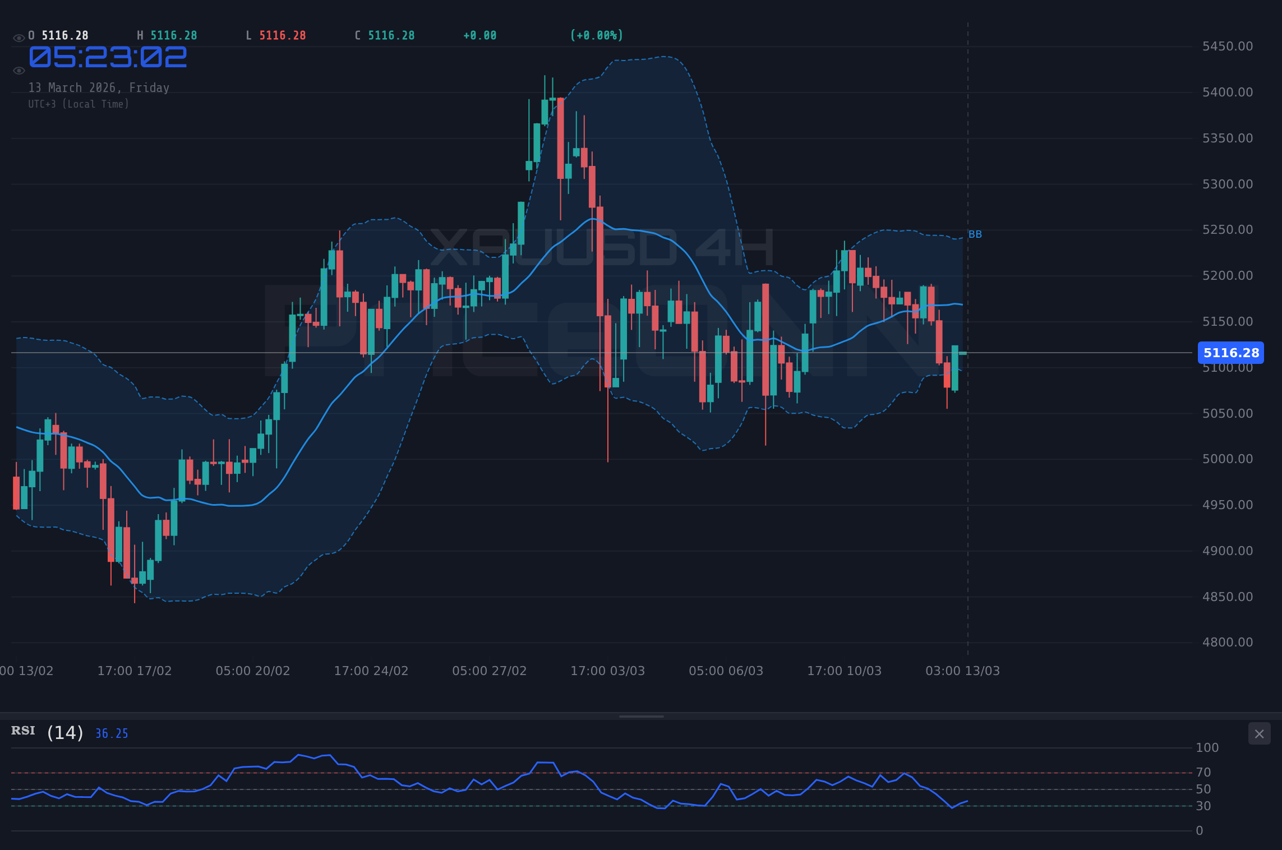Click the 5150.00 price axis label
This screenshot has height=850, width=1282.
[x=1228, y=321]
